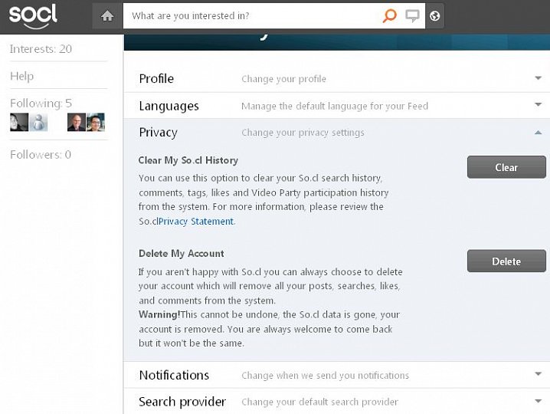Open Help in the left sidebar
The width and height of the screenshot is (550, 414).
click(x=21, y=76)
